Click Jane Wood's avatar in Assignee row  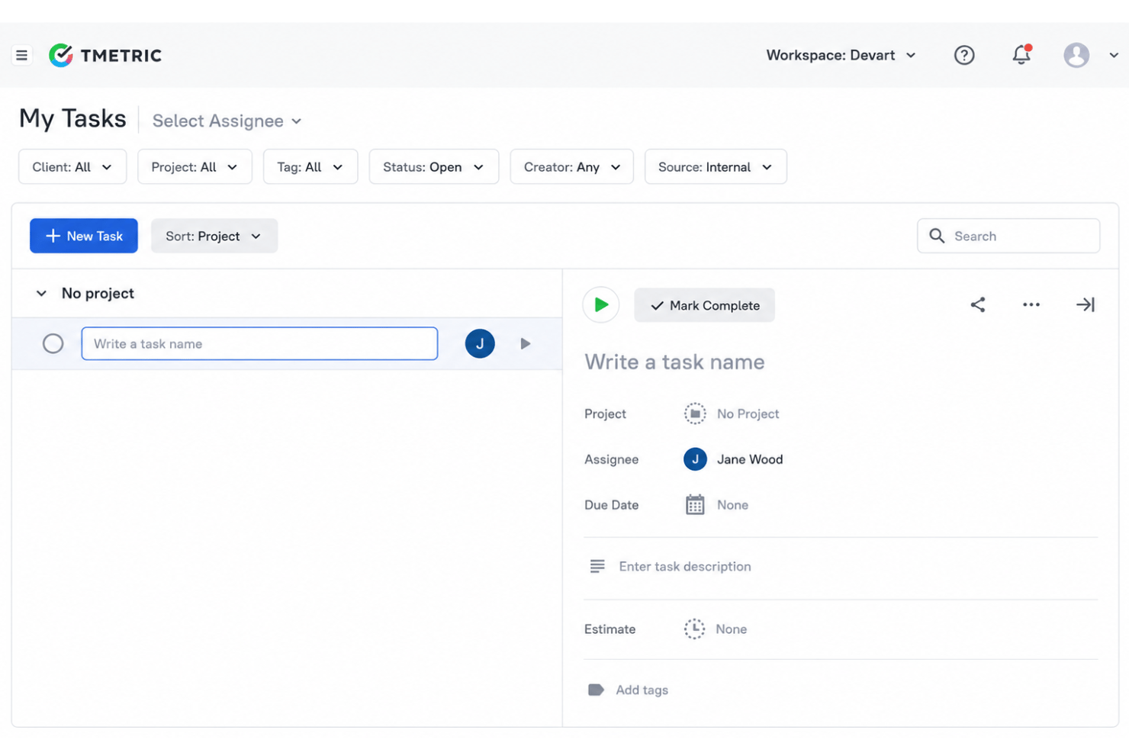[x=695, y=459]
